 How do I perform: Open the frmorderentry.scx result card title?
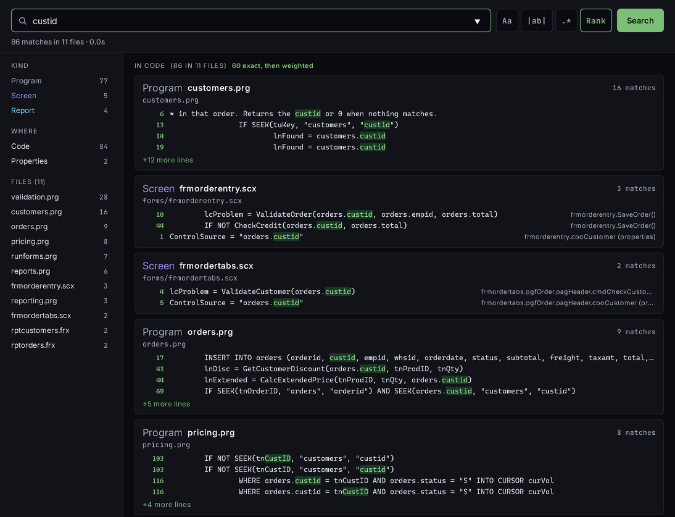pyautogui.click(x=218, y=189)
